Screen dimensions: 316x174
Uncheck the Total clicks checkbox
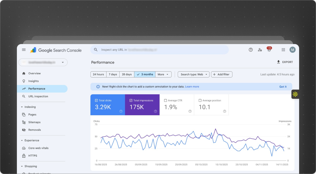(96, 100)
